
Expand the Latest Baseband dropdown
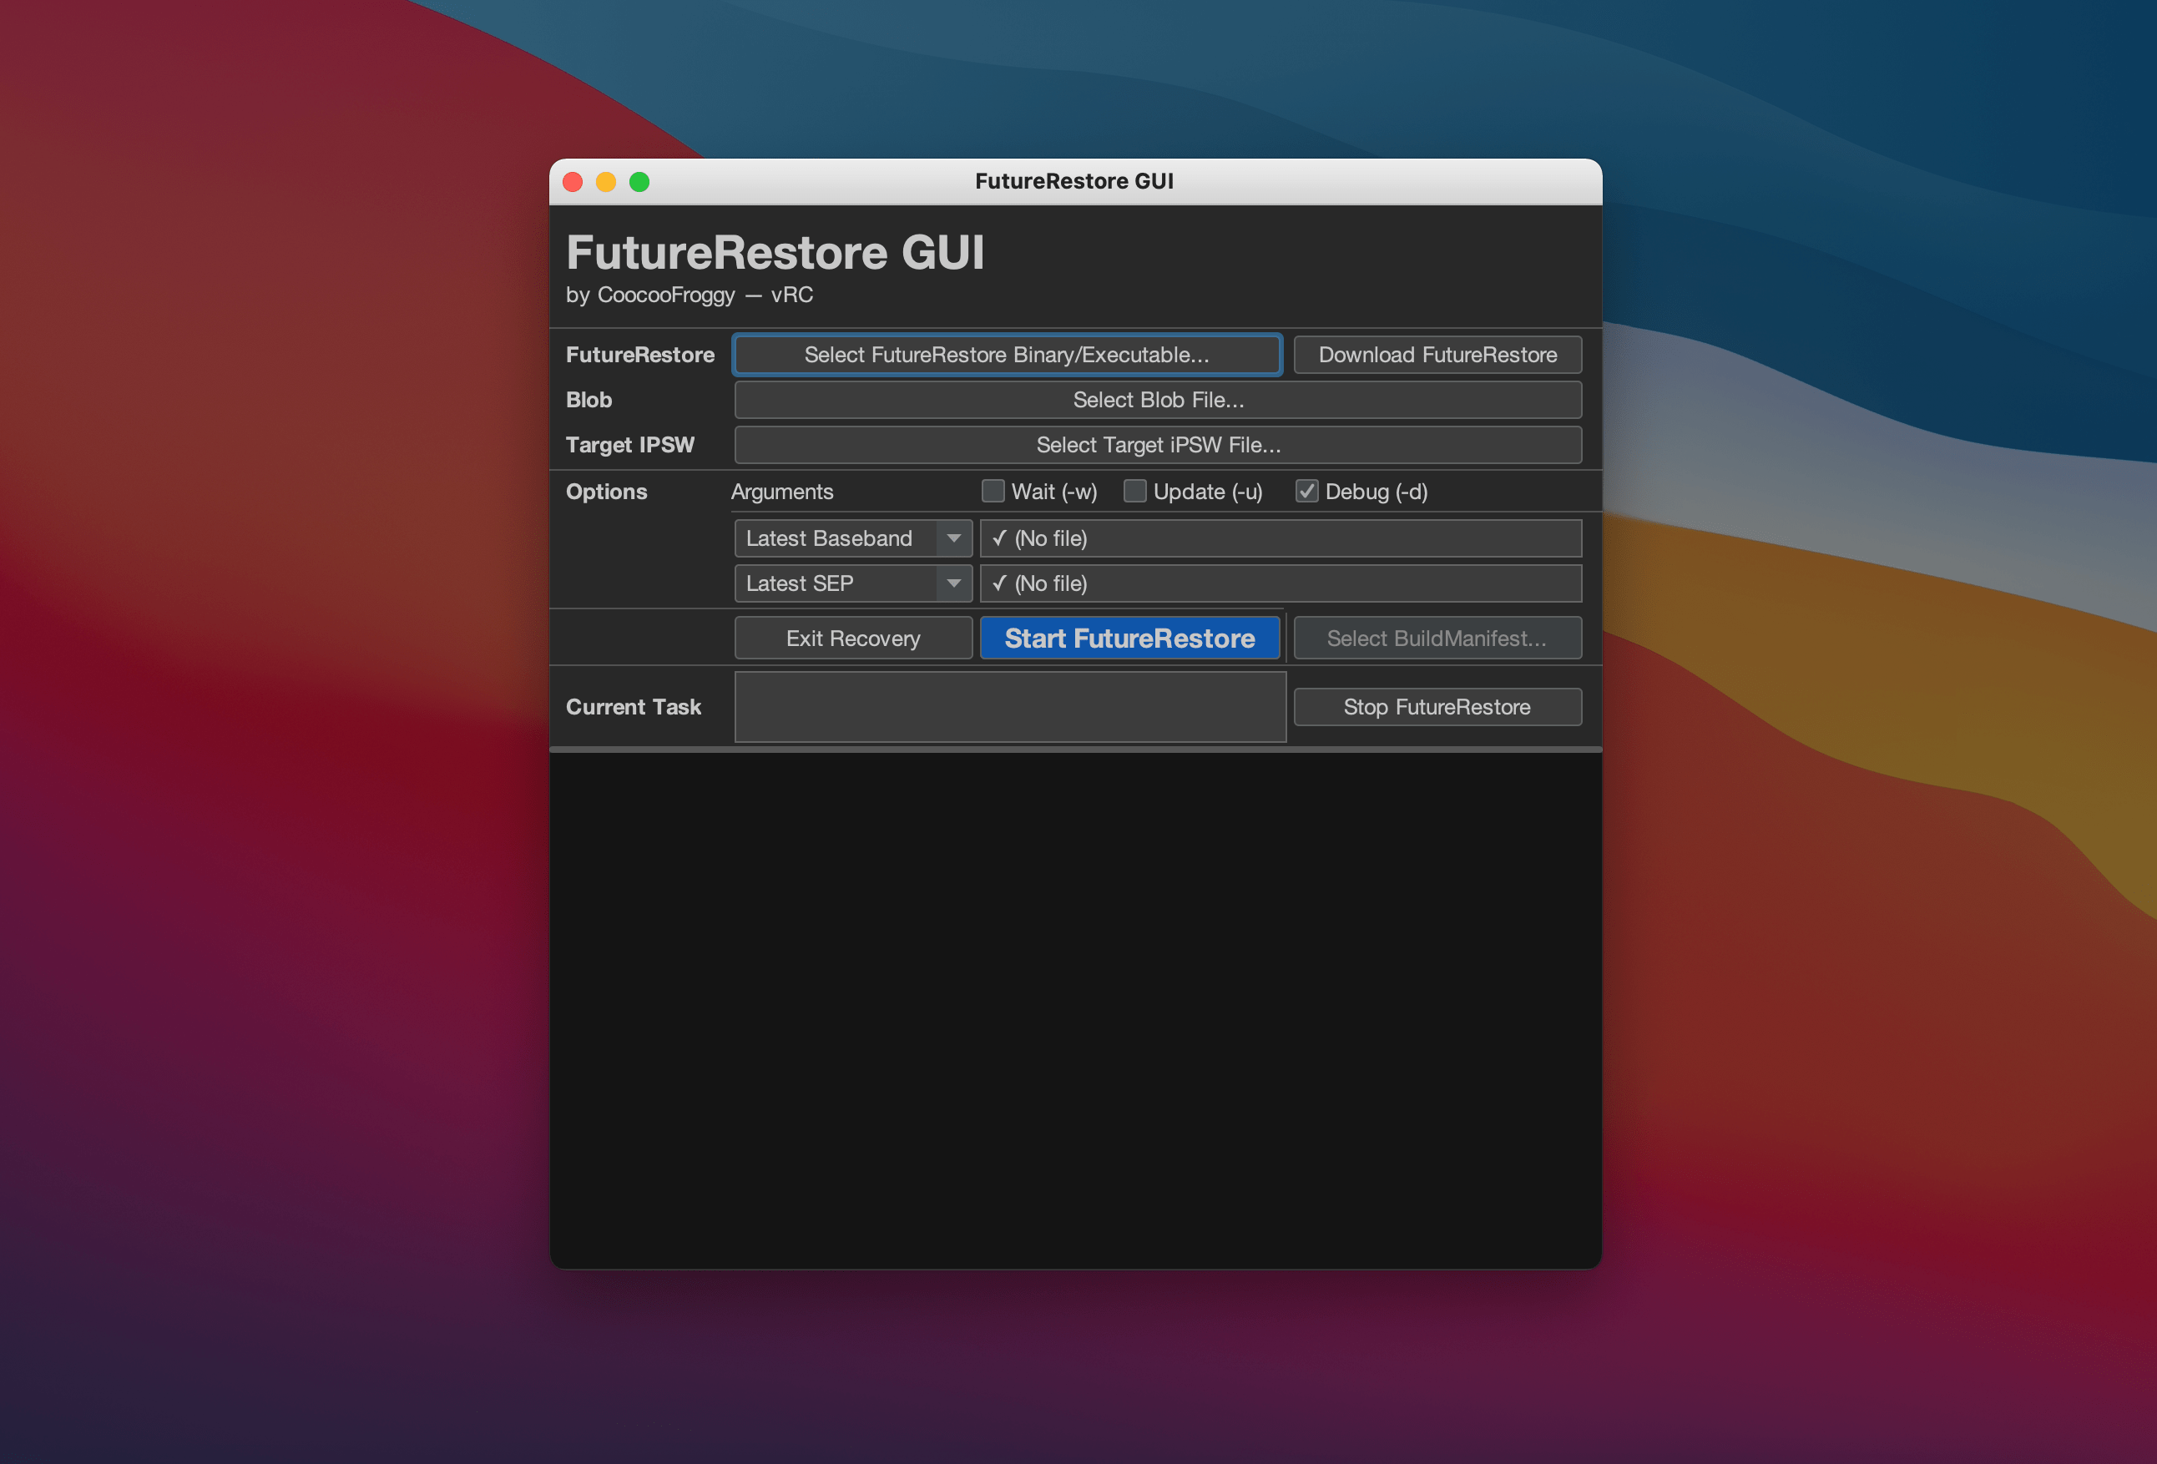[954, 538]
